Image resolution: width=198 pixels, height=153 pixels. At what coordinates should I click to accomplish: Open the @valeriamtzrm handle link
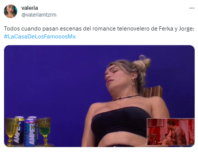39,15
